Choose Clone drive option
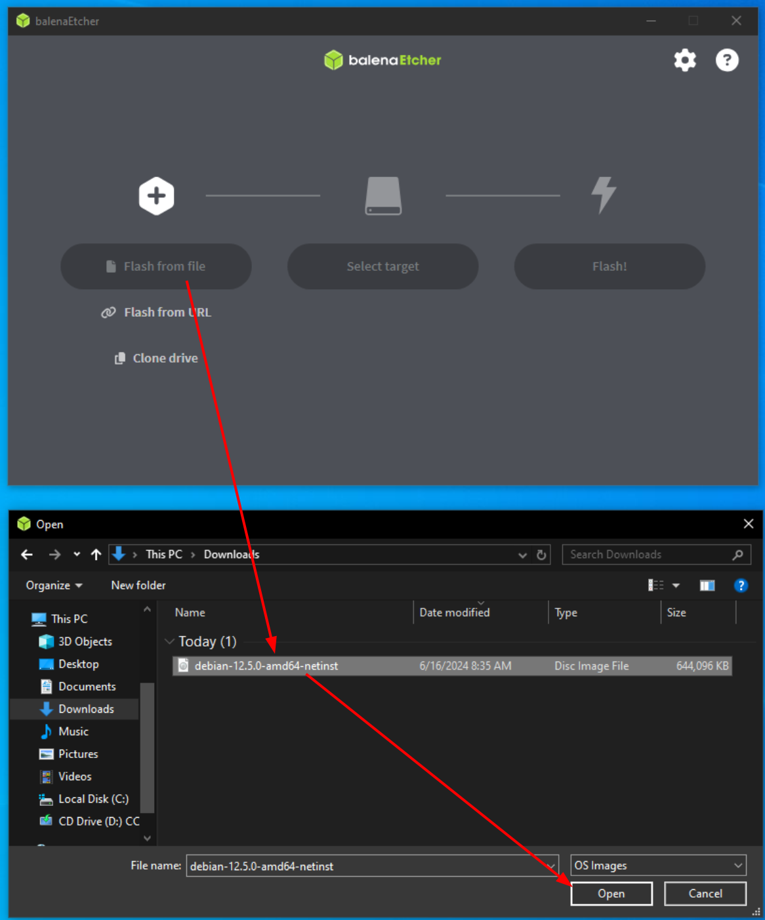This screenshot has height=920, width=765. [156, 358]
